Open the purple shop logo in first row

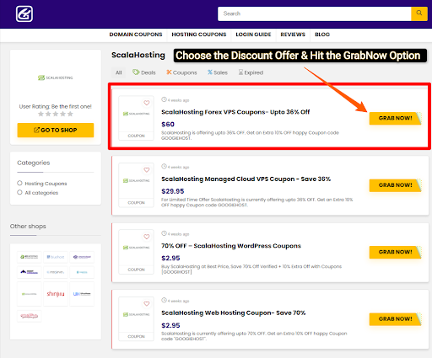click(x=82, y=257)
